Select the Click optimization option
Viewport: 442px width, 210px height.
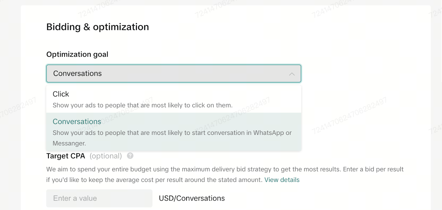(174, 99)
